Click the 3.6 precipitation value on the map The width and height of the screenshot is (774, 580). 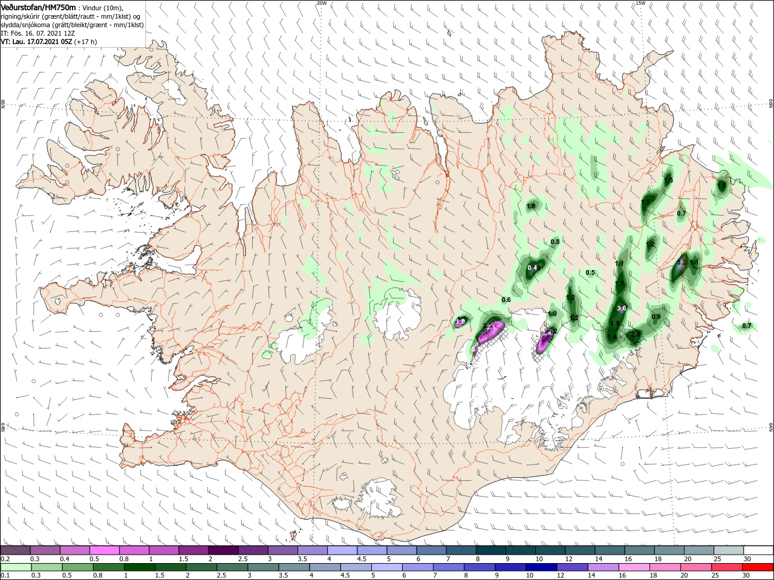pos(621,308)
